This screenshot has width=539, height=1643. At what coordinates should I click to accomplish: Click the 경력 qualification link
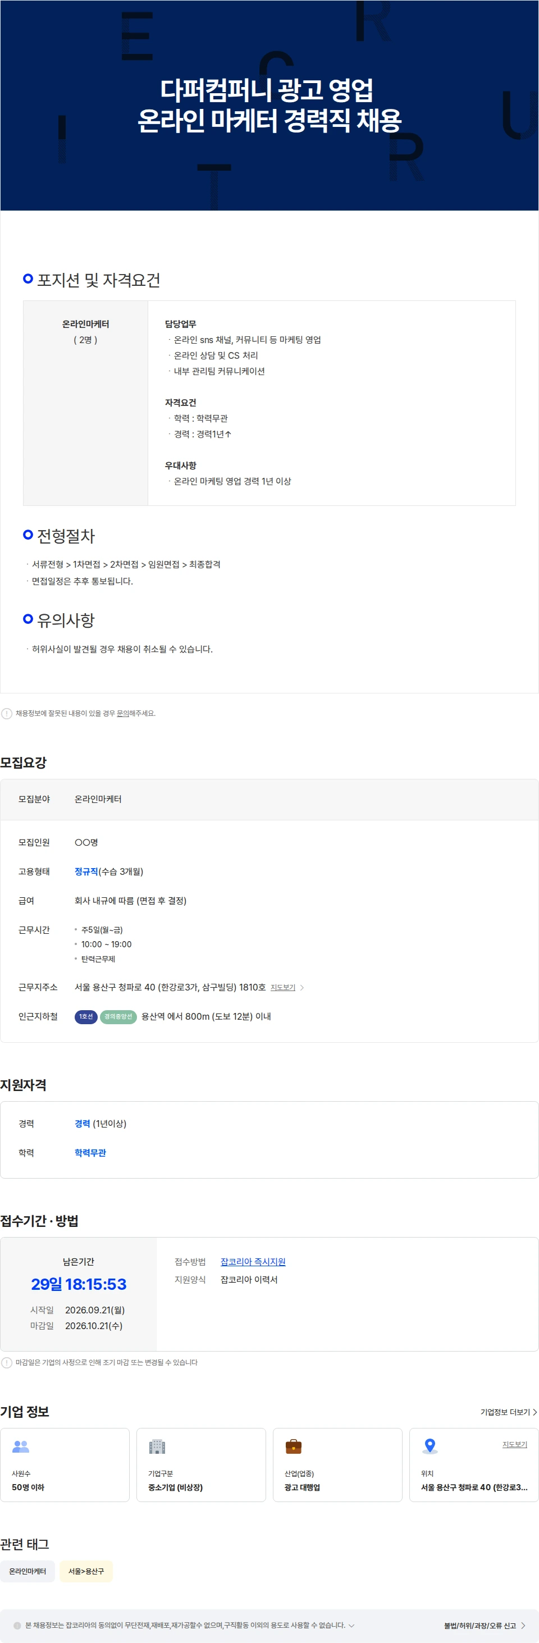click(83, 1124)
